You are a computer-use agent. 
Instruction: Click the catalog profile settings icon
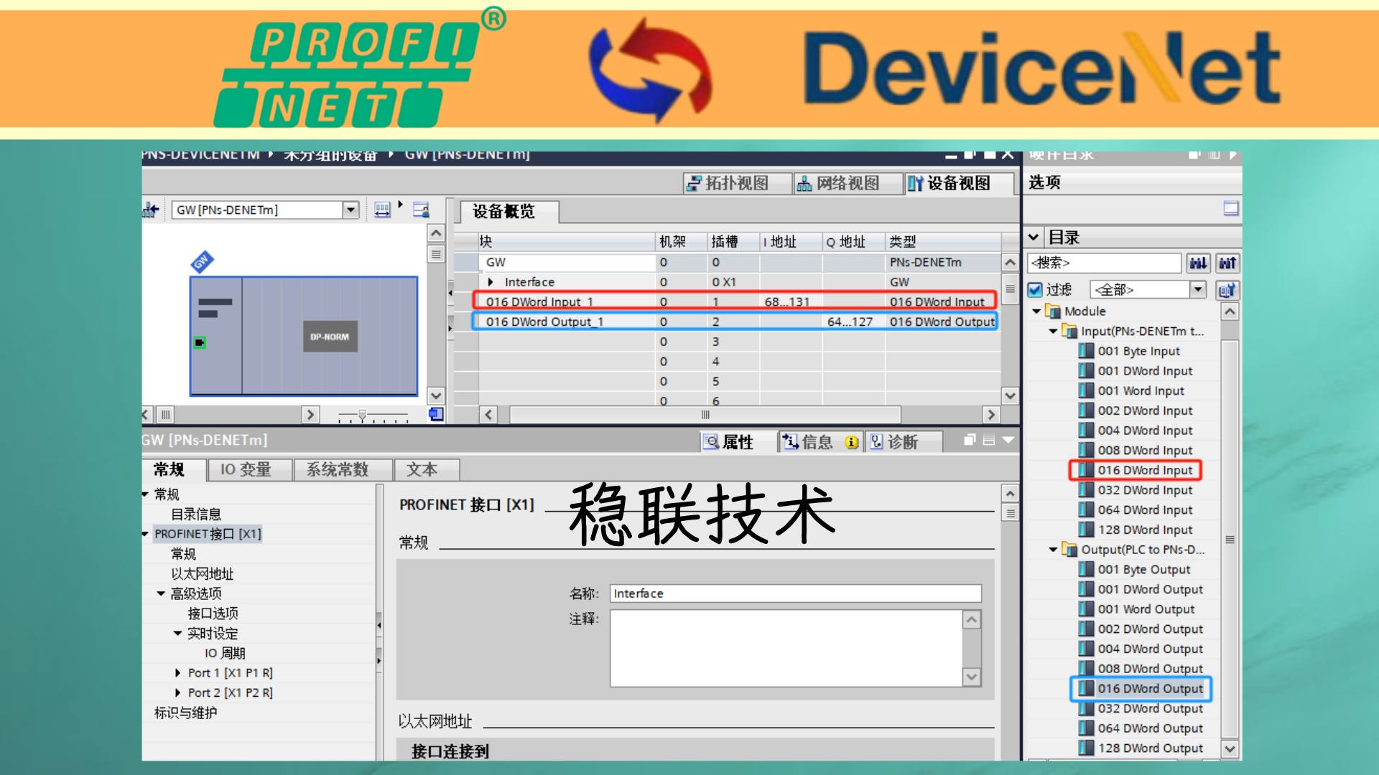1227,290
